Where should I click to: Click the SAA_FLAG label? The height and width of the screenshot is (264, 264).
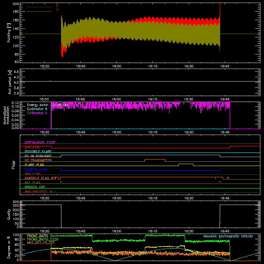tap(32, 174)
